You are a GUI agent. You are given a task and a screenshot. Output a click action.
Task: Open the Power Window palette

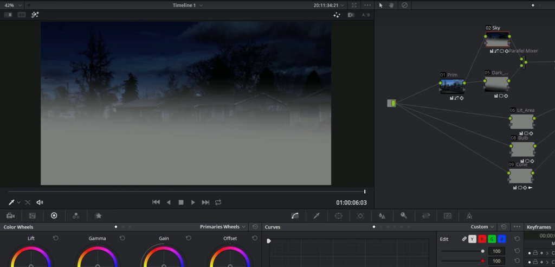[339, 215]
